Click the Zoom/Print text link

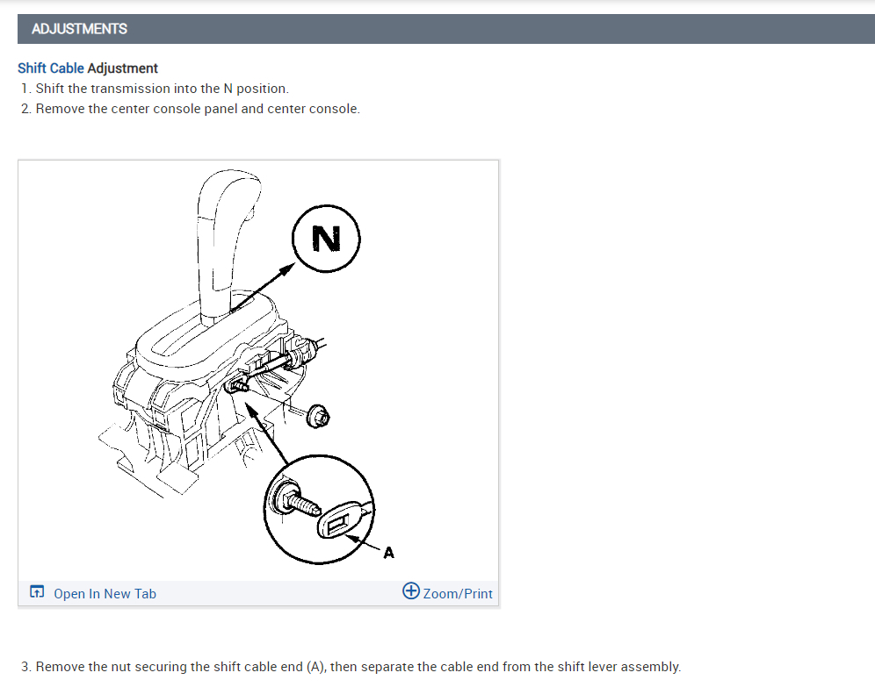click(x=458, y=594)
